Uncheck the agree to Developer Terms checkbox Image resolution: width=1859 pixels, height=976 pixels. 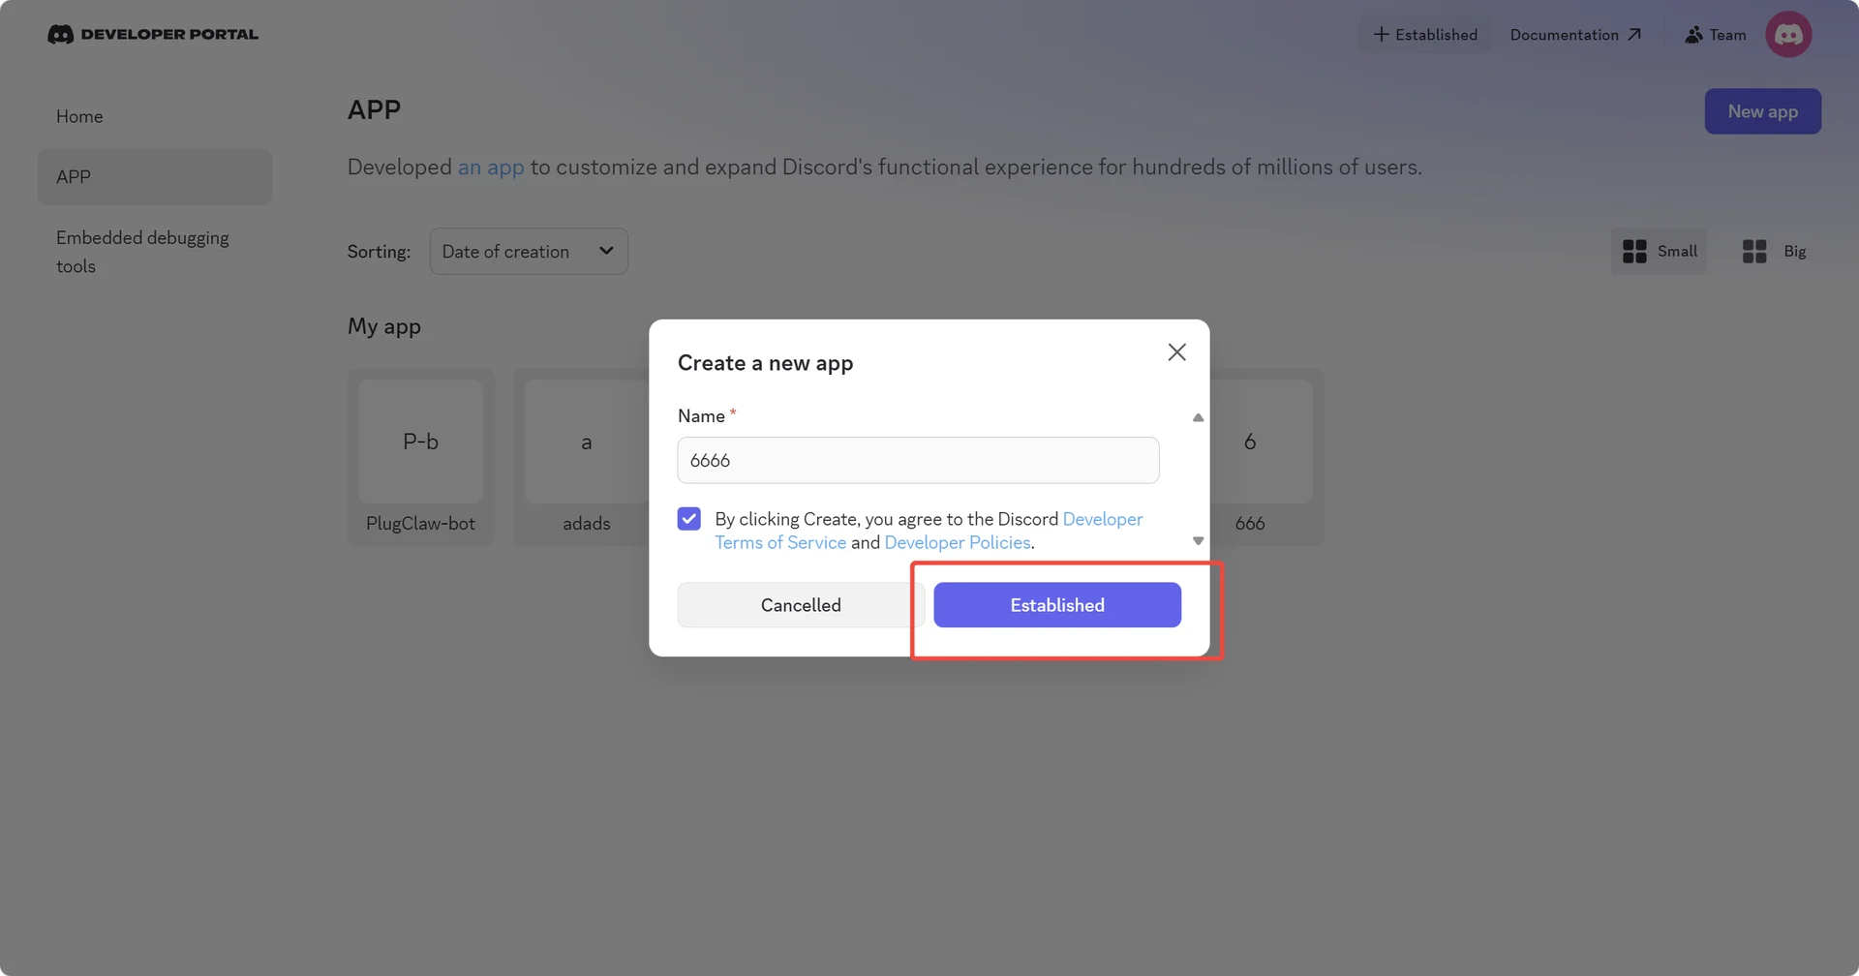(688, 519)
